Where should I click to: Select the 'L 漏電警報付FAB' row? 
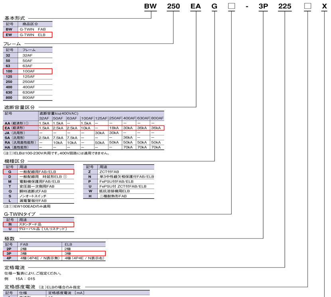39,201
